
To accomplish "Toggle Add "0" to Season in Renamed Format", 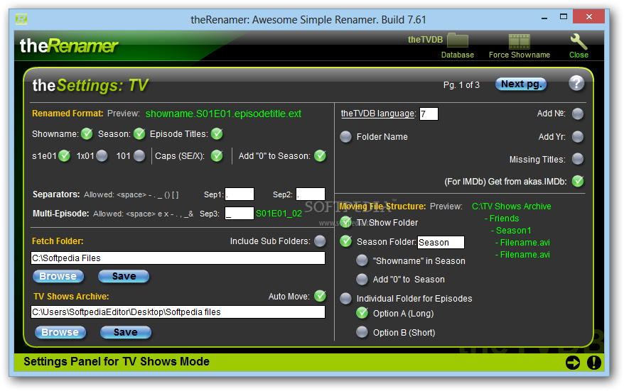I will (320, 156).
